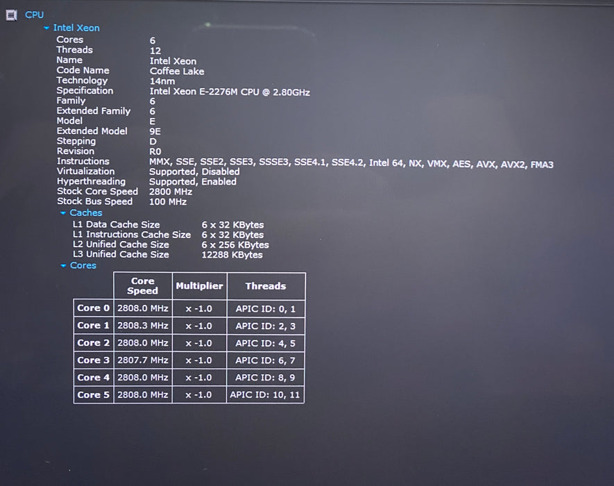This screenshot has height=486, width=614.
Task: Collapse the Caches section arrow
Action: [x=63, y=213]
